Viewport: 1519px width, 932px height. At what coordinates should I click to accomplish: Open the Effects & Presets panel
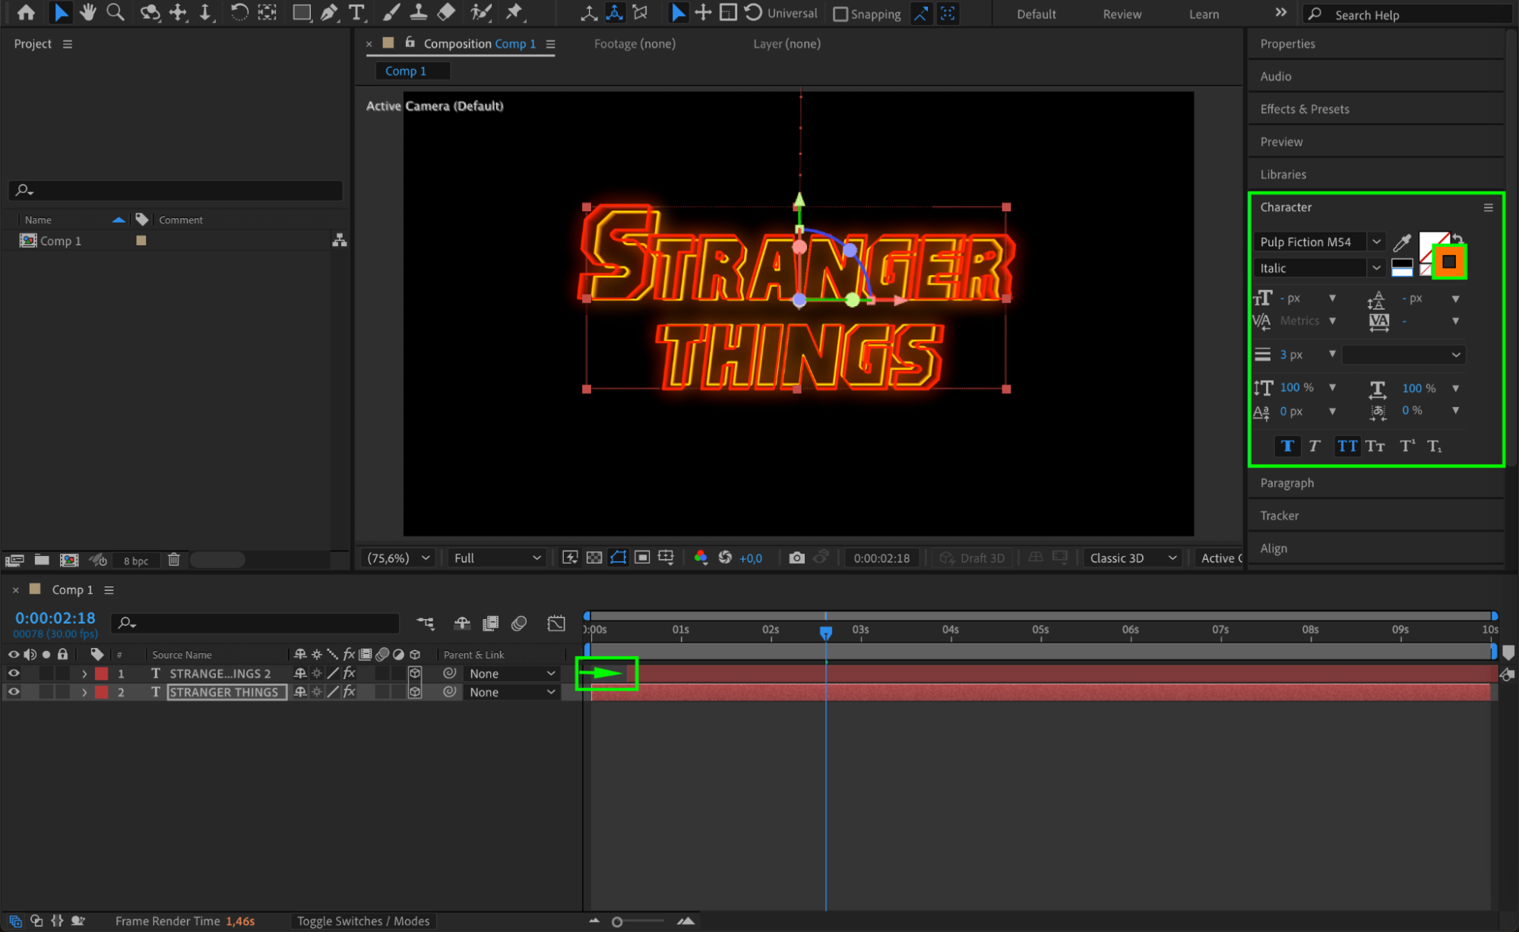(x=1304, y=109)
